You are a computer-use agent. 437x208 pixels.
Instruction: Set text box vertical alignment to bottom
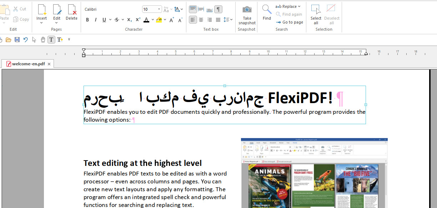coord(210,9)
